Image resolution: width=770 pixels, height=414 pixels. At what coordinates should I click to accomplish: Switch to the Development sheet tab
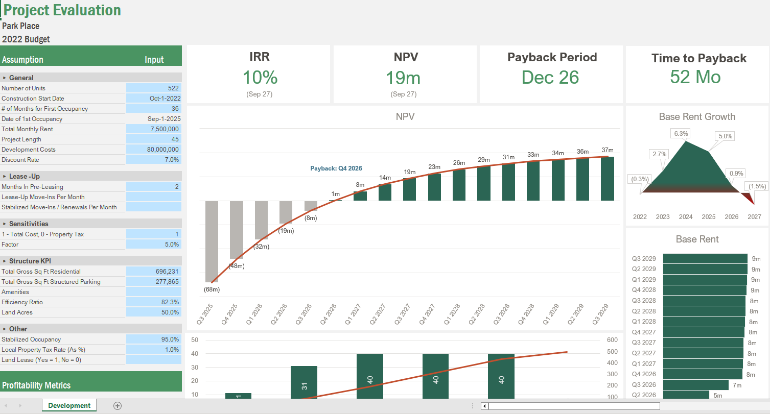click(x=69, y=405)
